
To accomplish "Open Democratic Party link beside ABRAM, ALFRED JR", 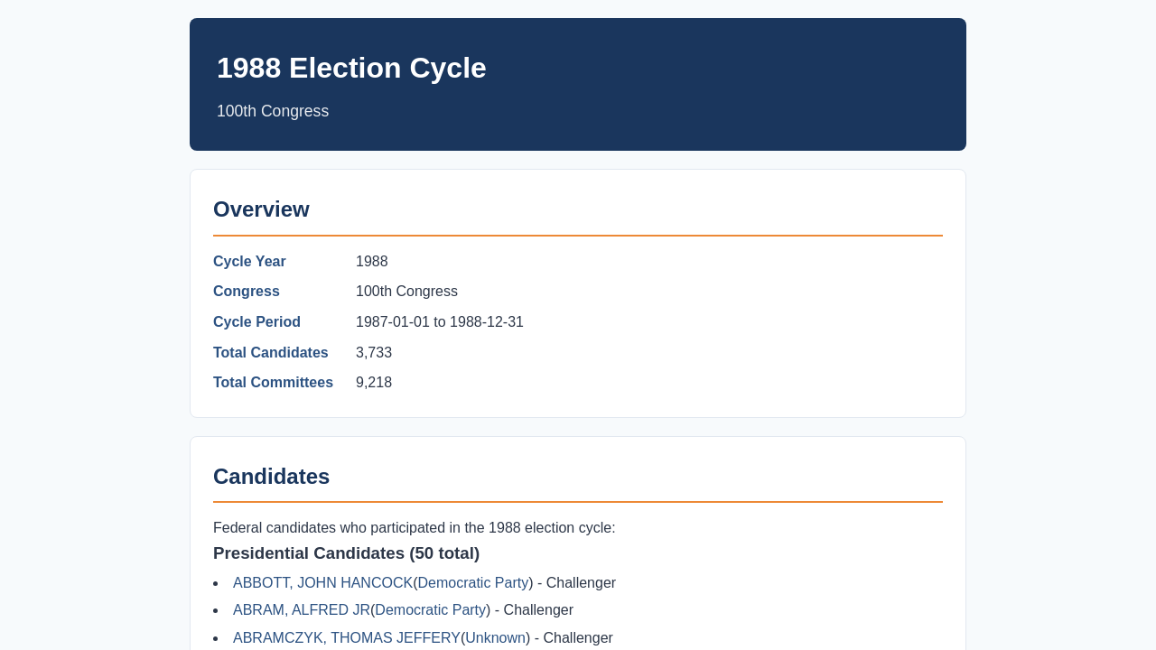I will 431,610.
